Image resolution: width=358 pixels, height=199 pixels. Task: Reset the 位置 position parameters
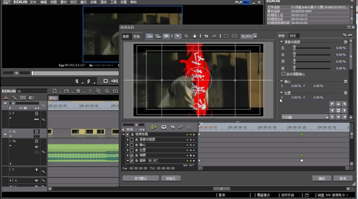pyautogui.click(x=345, y=93)
